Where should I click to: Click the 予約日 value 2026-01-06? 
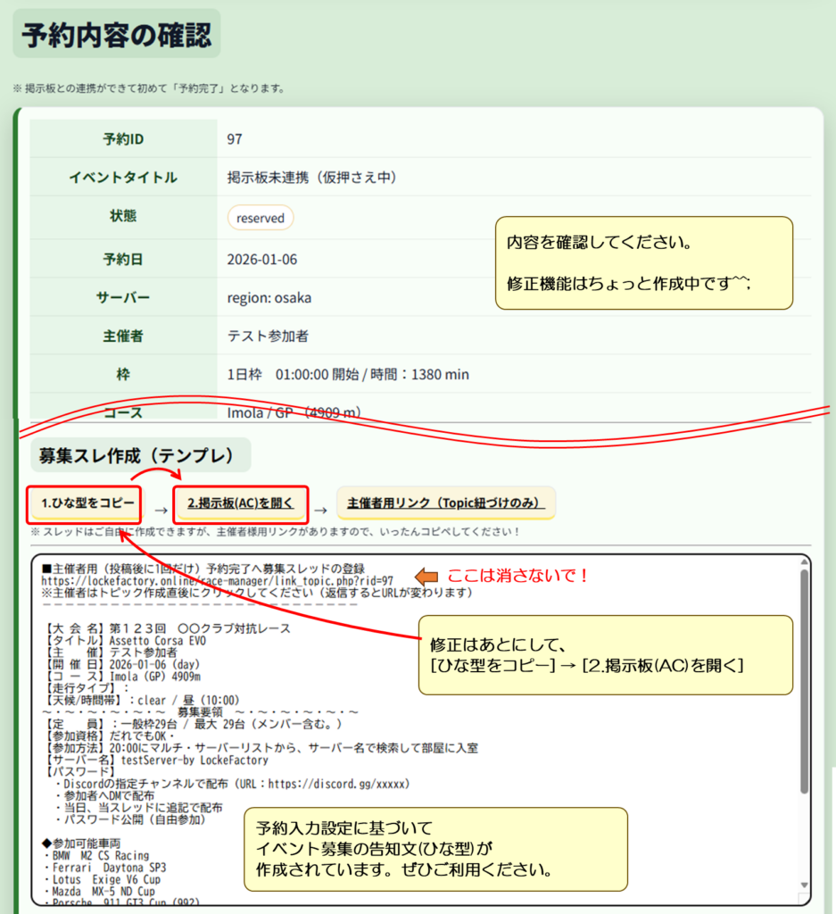(262, 260)
